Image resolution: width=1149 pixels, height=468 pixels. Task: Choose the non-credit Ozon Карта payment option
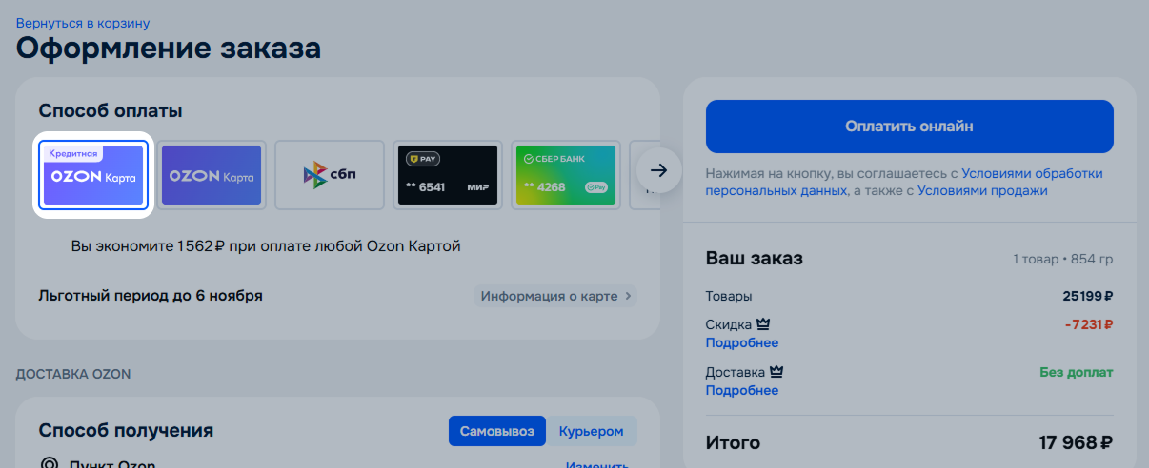[x=212, y=175]
